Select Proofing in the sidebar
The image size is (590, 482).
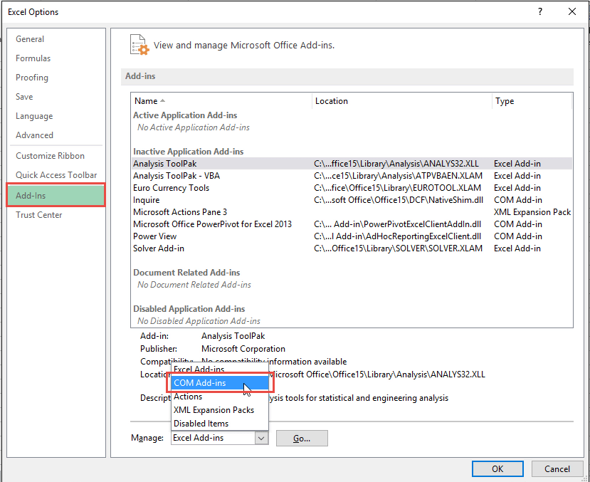[32, 78]
